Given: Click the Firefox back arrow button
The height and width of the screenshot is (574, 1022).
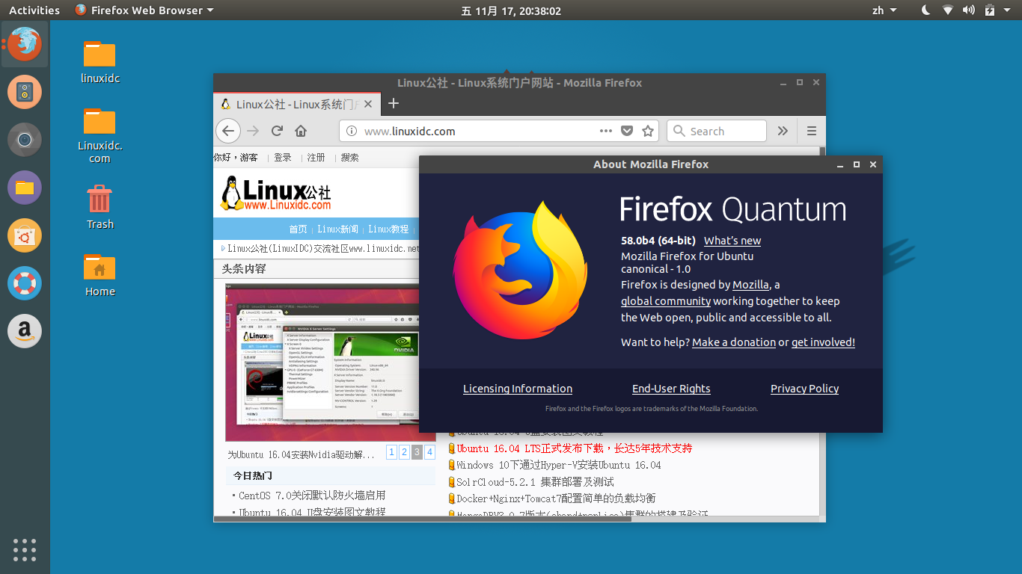Looking at the screenshot, I should [228, 131].
